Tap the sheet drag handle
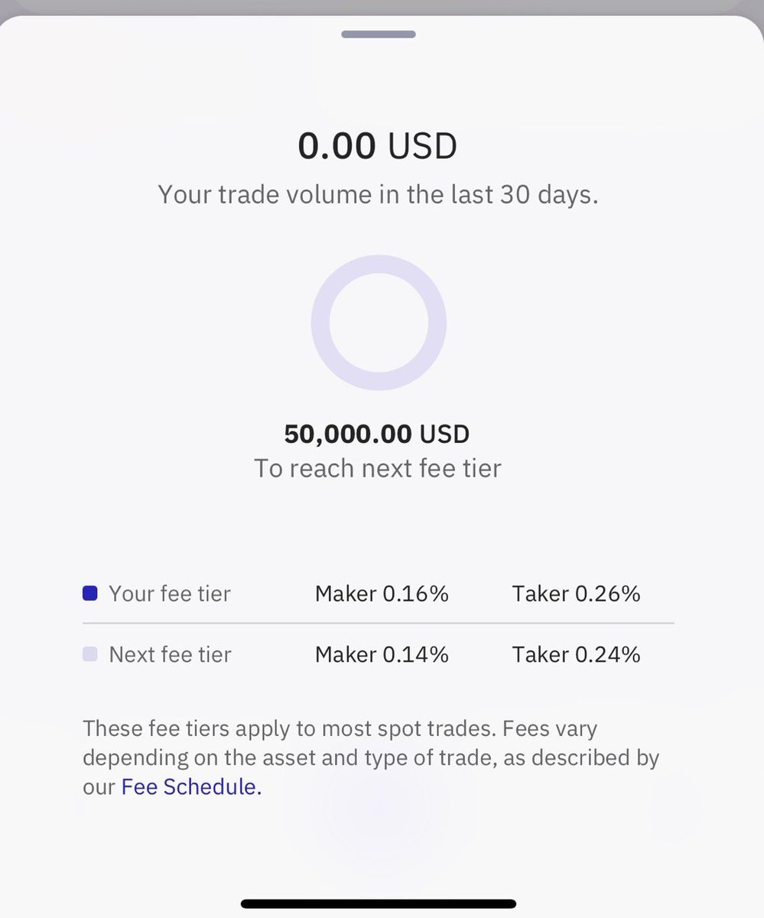 tap(379, 34)
